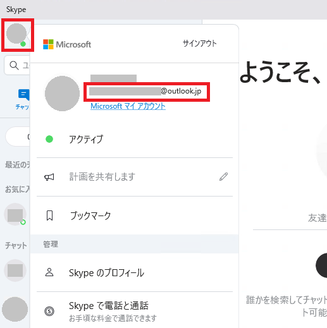Select the favorite contact with green status

15,214
